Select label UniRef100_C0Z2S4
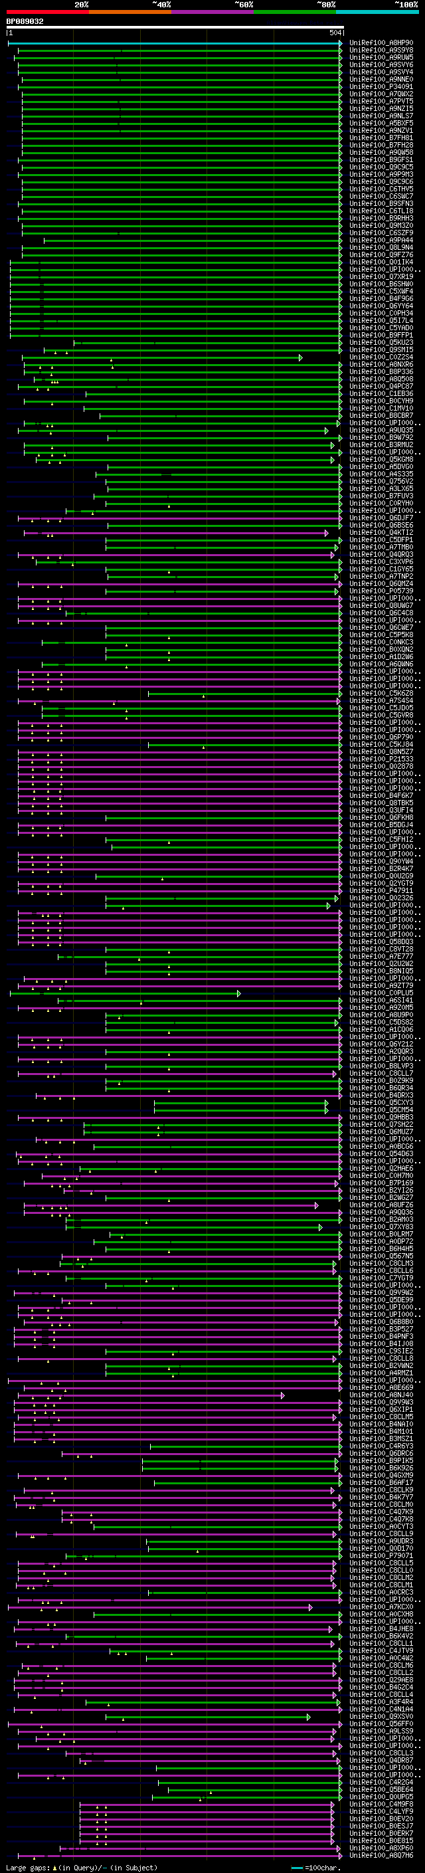The image size is (425, 1873). [x=381, y=357]
